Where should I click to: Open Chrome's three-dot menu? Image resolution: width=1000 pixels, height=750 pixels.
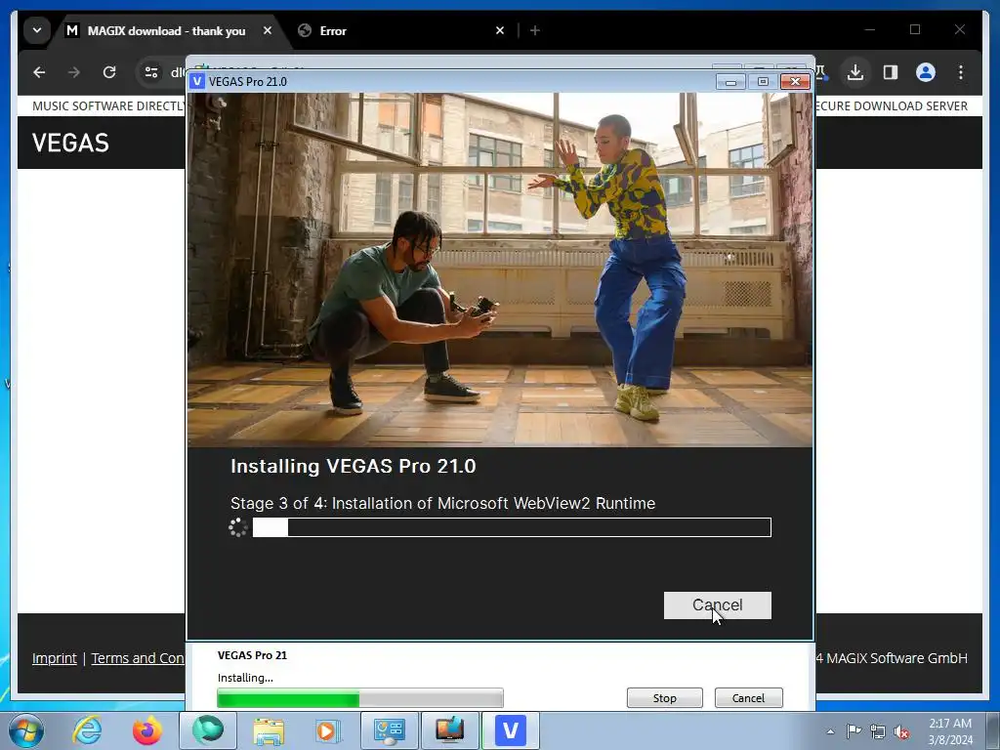click(x=961, y=72)
